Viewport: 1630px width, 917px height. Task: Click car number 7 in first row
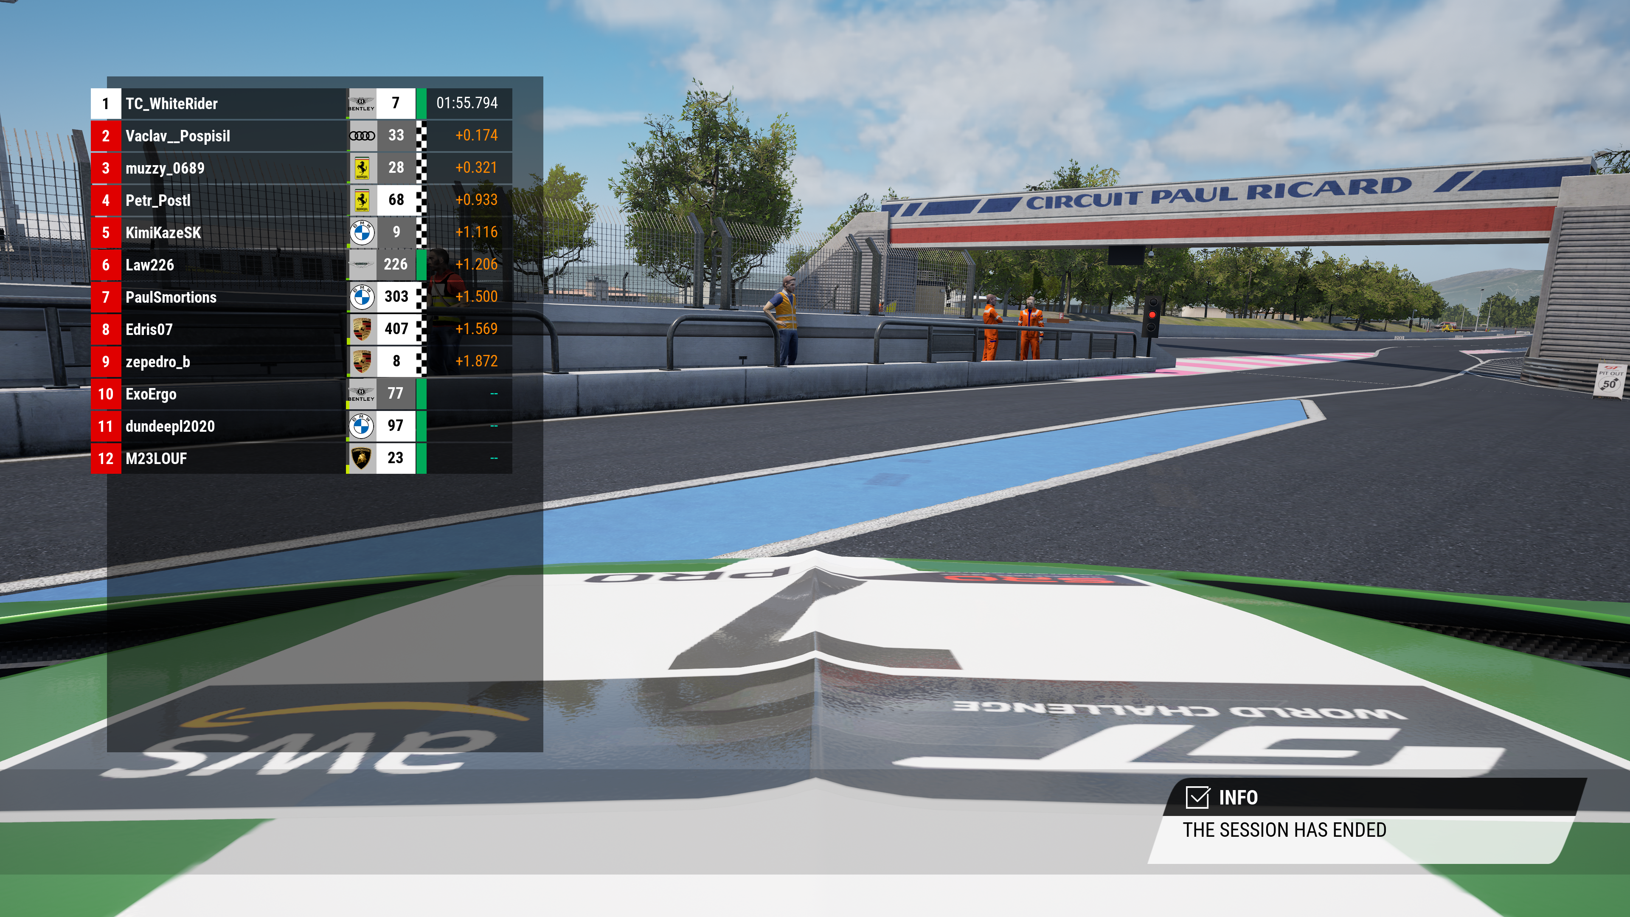(x=396, y=103)
